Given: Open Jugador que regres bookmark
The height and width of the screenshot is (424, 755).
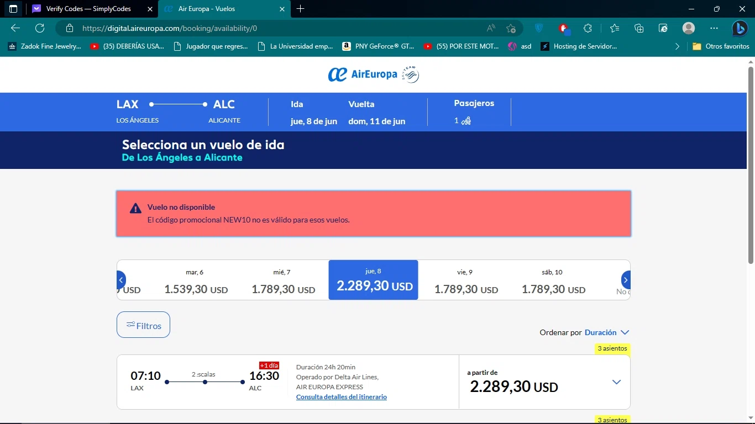Looking at the screenshot, I should (x=211, y=46).
